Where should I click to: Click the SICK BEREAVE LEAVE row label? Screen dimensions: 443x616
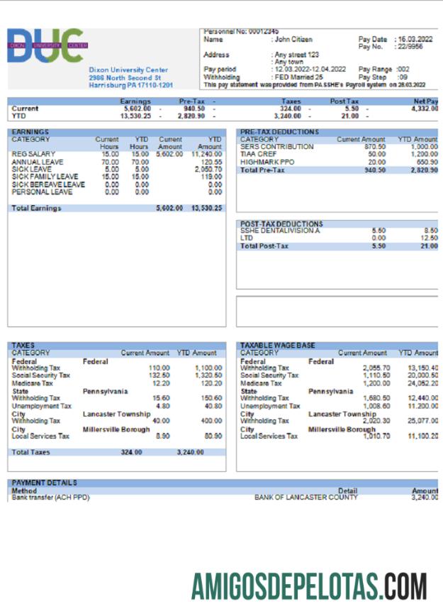(x=48, y=185)
